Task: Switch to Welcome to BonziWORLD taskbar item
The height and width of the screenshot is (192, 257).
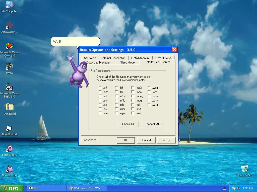Action: point(87,188)
